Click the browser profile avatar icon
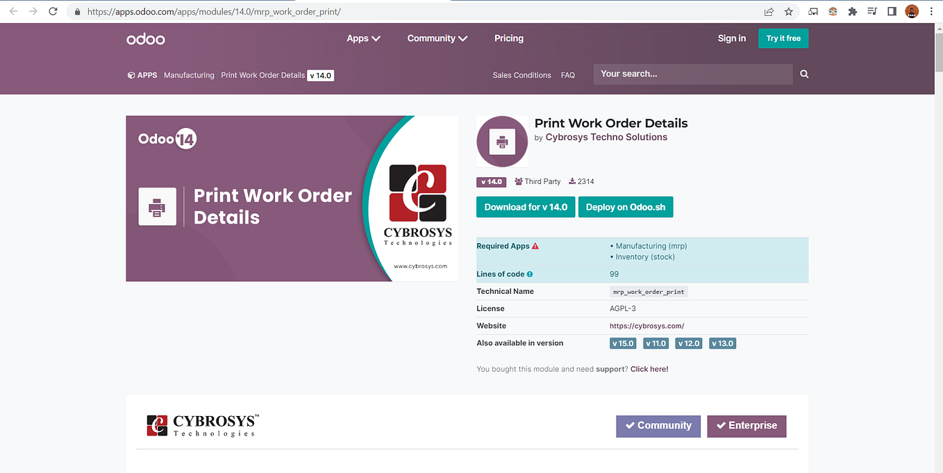Viewport: 943px width, 473px height. pyautogui.click(x=911, y=11)
